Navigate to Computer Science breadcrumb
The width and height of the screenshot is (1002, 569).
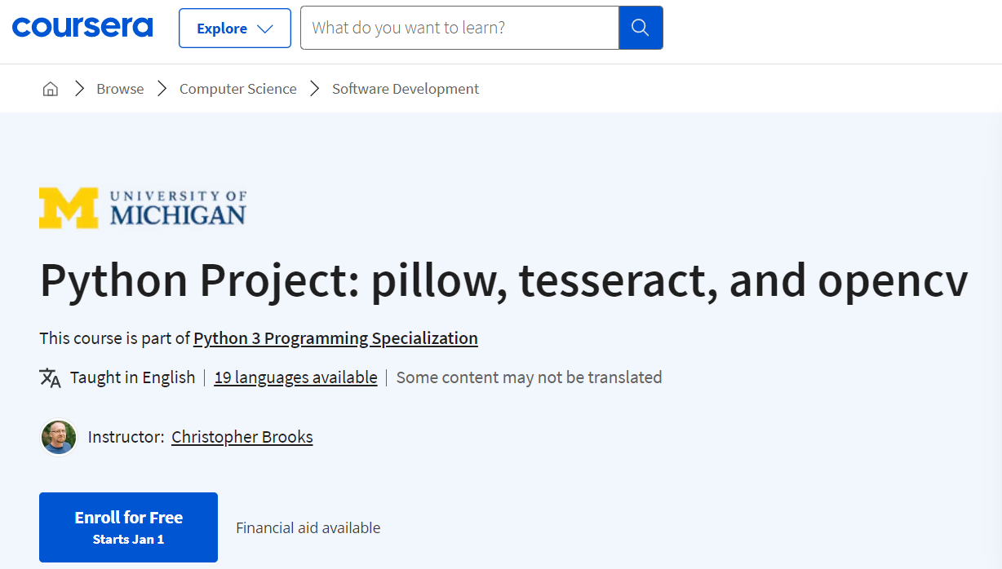click(237, 89)
